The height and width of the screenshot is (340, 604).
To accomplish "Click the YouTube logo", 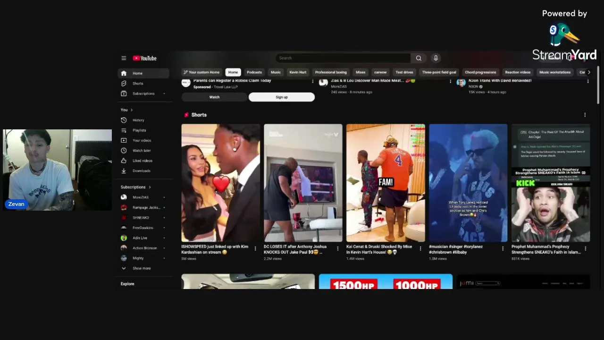I will (144, 58).
